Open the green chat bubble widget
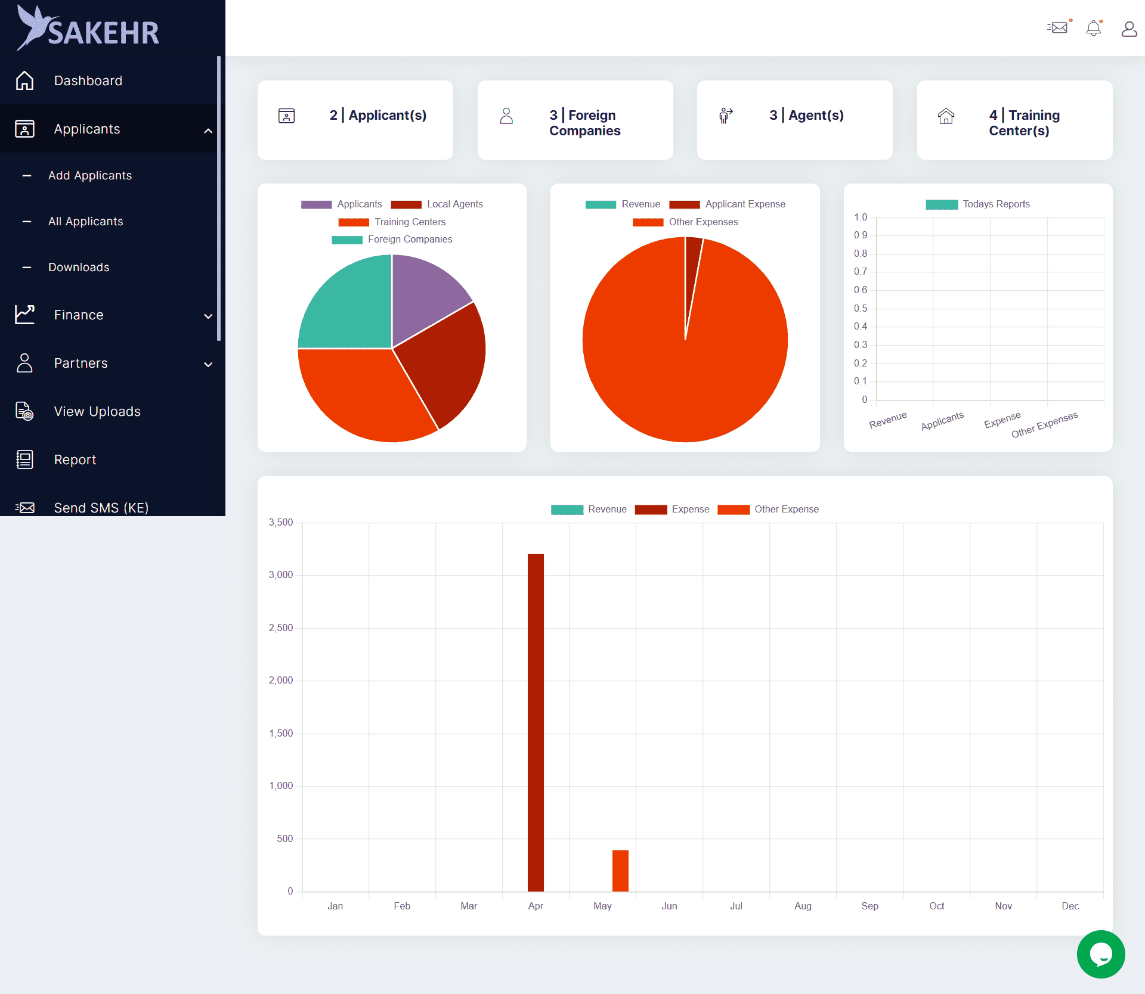 pos(1100,954)
